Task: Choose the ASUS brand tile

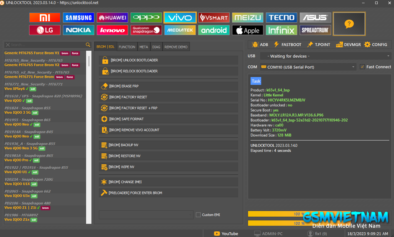Action: pos(315,18)
